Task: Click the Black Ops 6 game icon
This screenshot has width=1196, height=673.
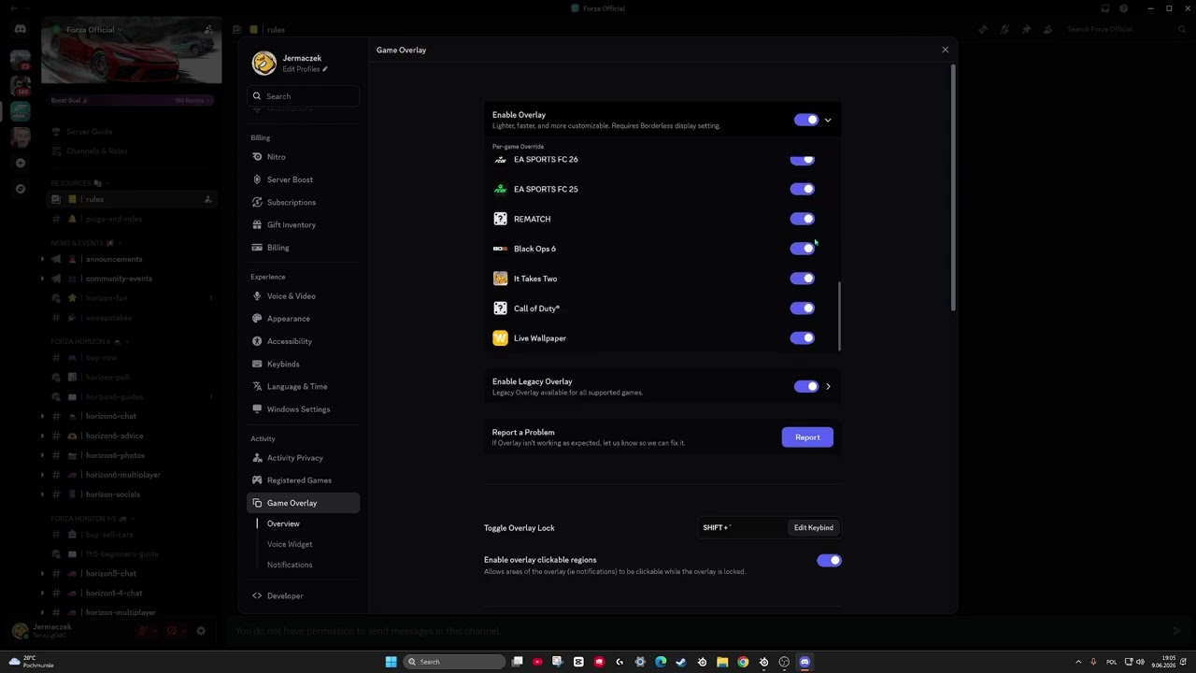Action: pyautogui.click(x=500, y=249)
